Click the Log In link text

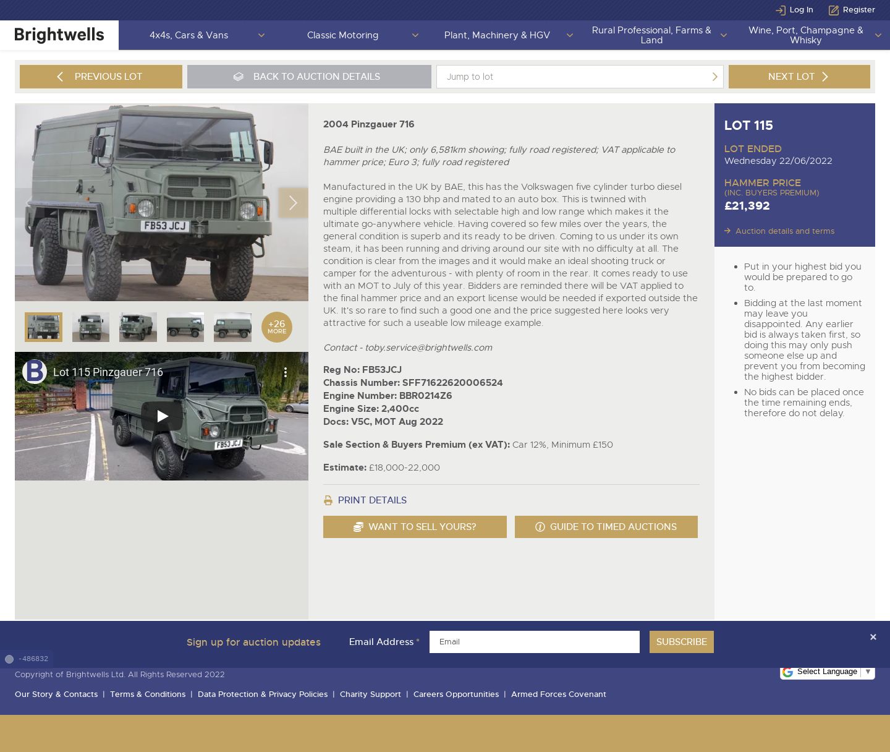point(801,10)
